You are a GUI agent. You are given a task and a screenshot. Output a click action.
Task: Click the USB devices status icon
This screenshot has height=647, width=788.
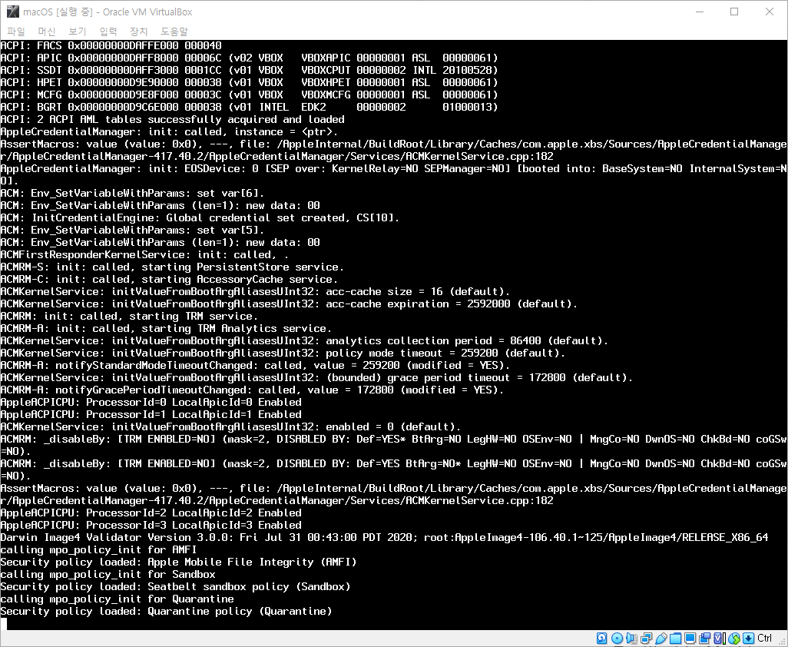point(661,639)
